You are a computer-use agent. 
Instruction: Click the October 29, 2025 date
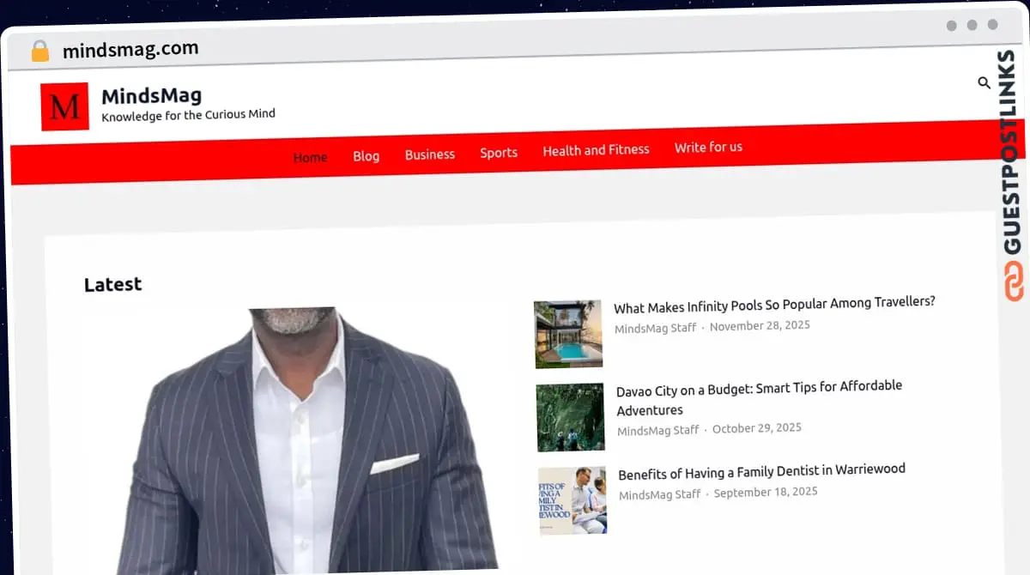757,428
